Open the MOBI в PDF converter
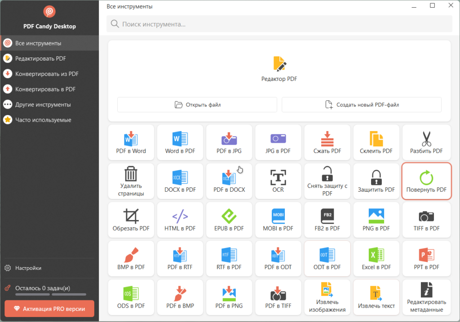Screen dimensions: 460x322 click(x=278, y=220)
